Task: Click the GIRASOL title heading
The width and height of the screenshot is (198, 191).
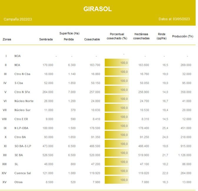Action: pos(97,9)
